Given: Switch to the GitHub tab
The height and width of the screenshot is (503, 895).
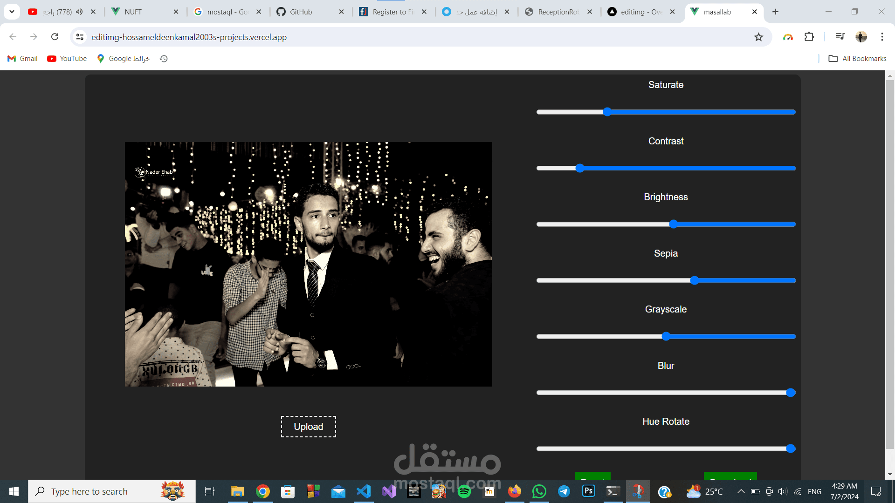Looking at the screenshot, I should point(301,12).
